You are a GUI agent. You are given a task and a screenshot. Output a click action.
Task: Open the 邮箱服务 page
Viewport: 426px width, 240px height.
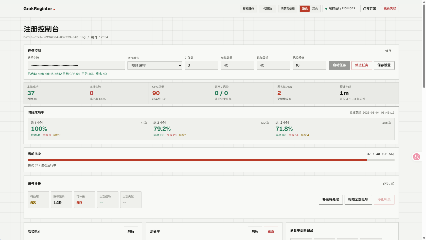[x=248, y=9]
